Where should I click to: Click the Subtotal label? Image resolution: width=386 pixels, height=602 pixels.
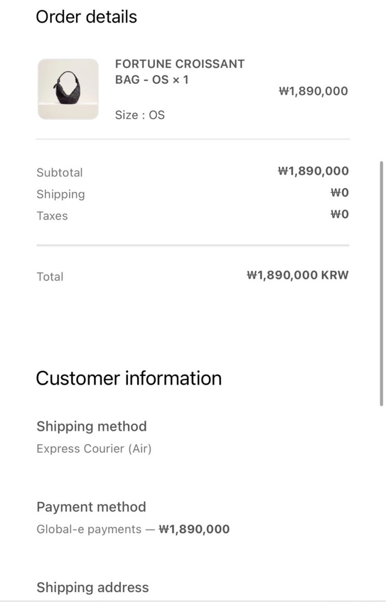click(x=60, y=173)
